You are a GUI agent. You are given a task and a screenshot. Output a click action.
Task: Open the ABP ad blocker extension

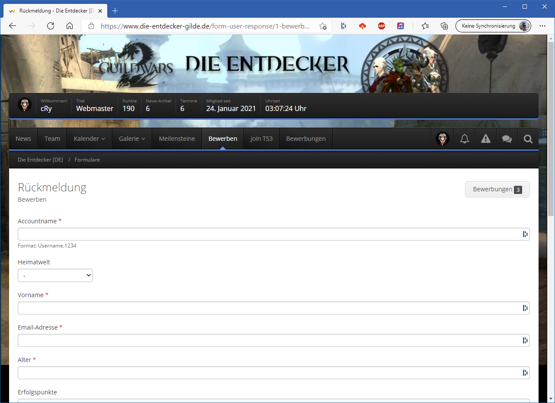tap(382, 26)
